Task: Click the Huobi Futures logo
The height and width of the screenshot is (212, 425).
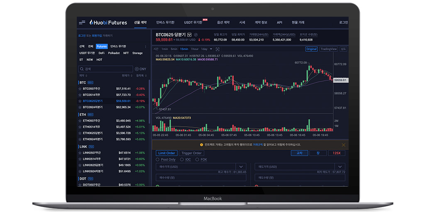Action: pyautogui.click(x=108, y=22)
